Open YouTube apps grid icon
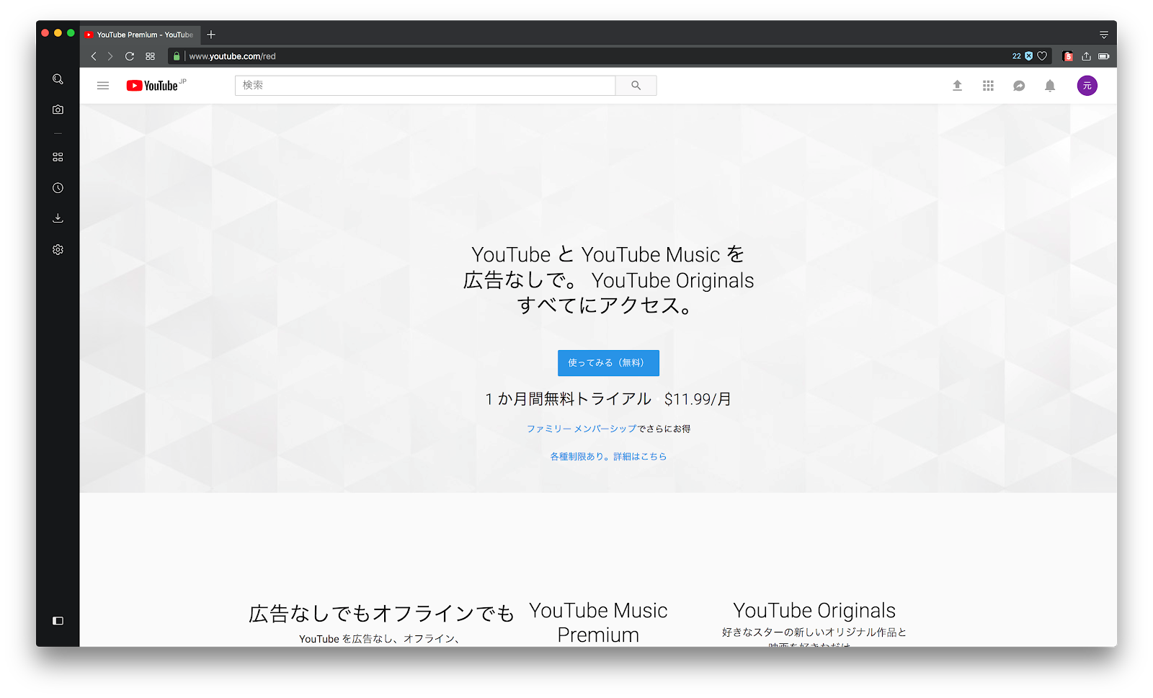1153x698 pixels. [988, 86]
